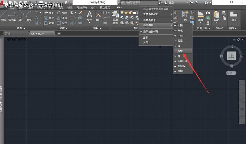Switch to the 开始 tab
The image size is (246, 144).
[8, 33]
